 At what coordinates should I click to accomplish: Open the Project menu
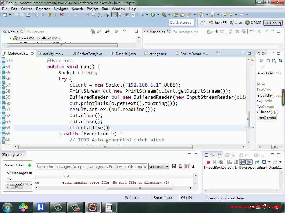click(x=92, y=9)
